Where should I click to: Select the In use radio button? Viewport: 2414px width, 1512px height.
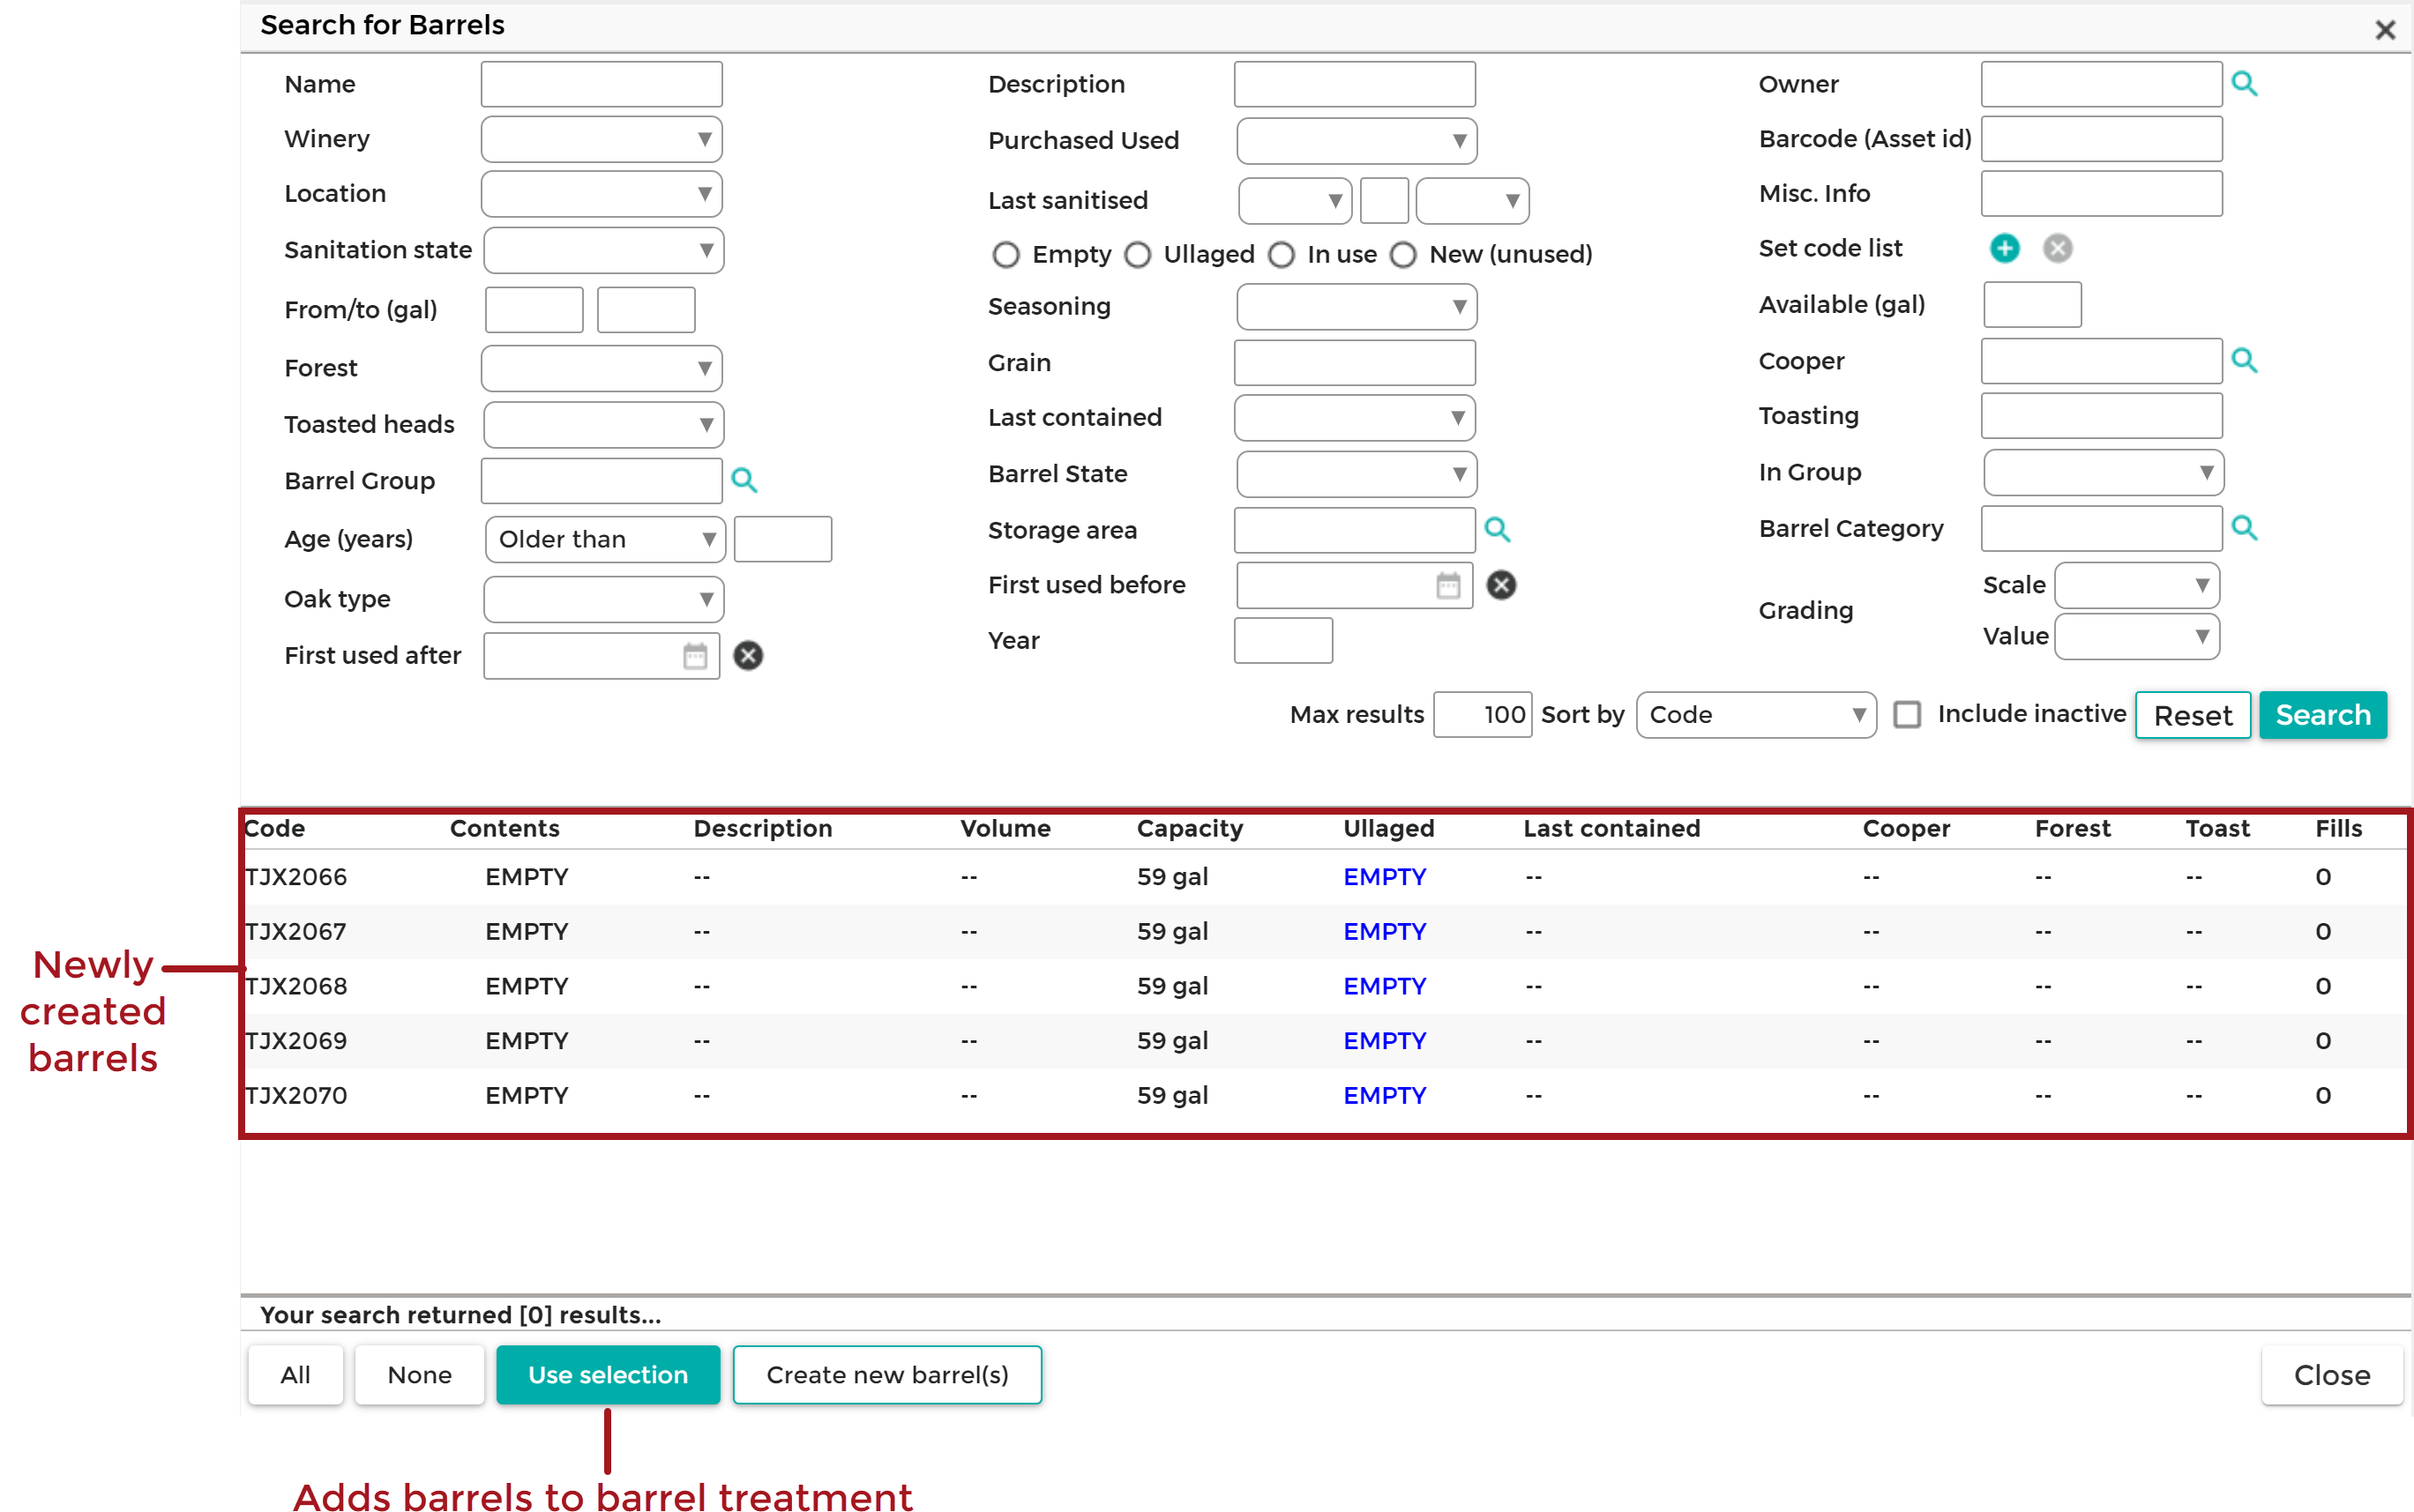pyautogui.click(x=1282, y=255)
